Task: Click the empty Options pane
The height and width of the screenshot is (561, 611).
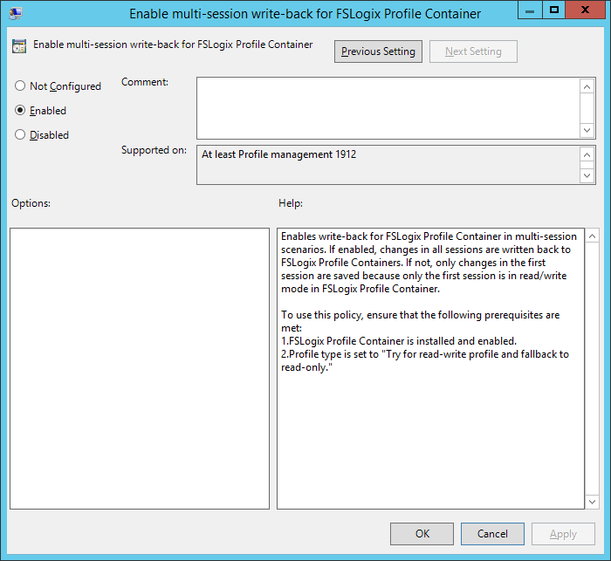Action: click(x=140, y=368)
